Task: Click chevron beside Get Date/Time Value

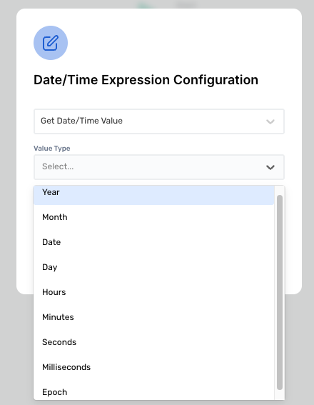Action: tap(270, 121)
